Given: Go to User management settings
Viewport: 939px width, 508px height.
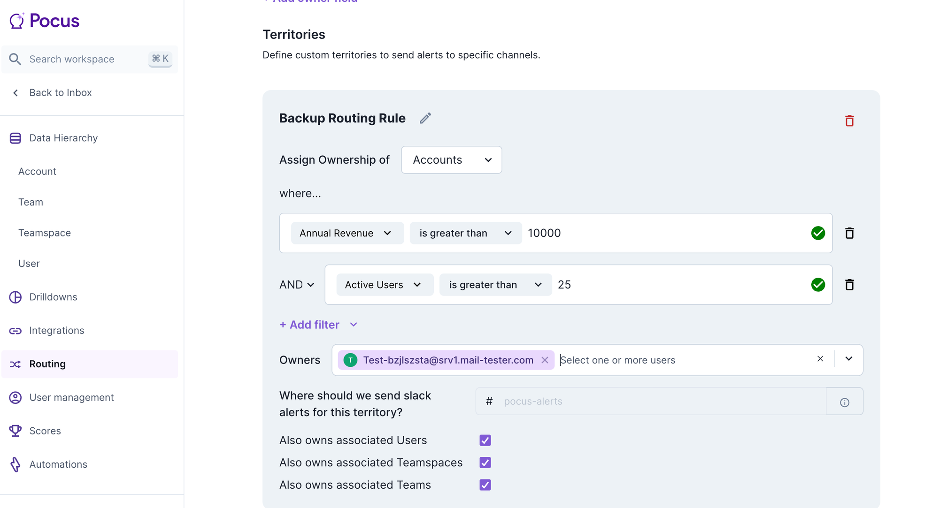Looking at the screenshot, I should pyautogui.click(x=71, y=398).
